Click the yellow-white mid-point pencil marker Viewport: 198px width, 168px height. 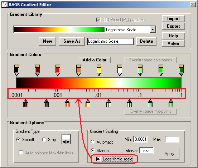click(x=108, y=103)
